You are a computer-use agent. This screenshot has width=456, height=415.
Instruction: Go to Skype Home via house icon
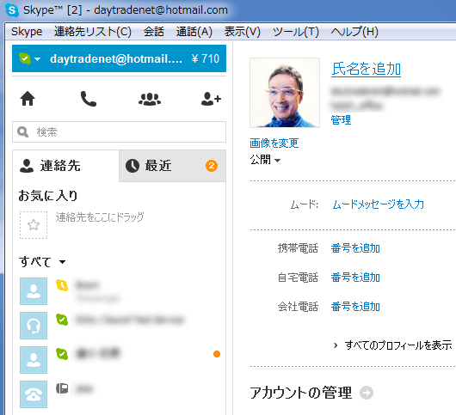(x=28, y=99)
